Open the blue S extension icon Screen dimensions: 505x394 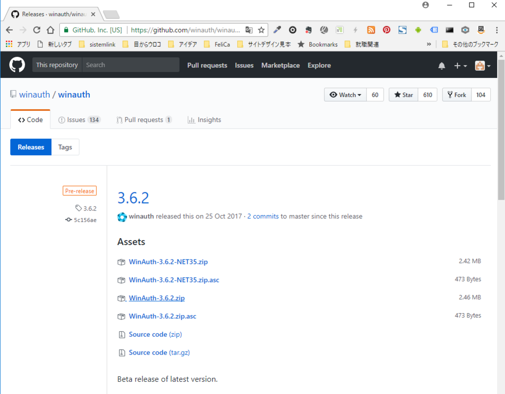point(402,30)
